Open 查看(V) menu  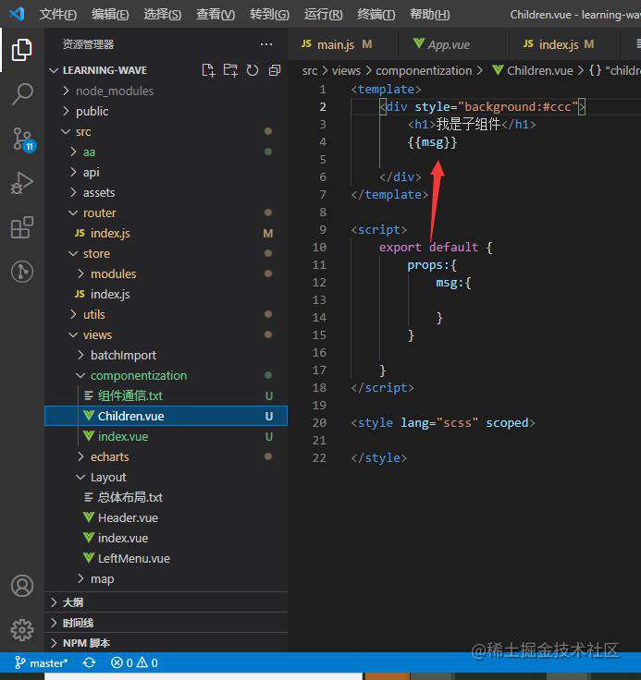(x=215, y=15)
